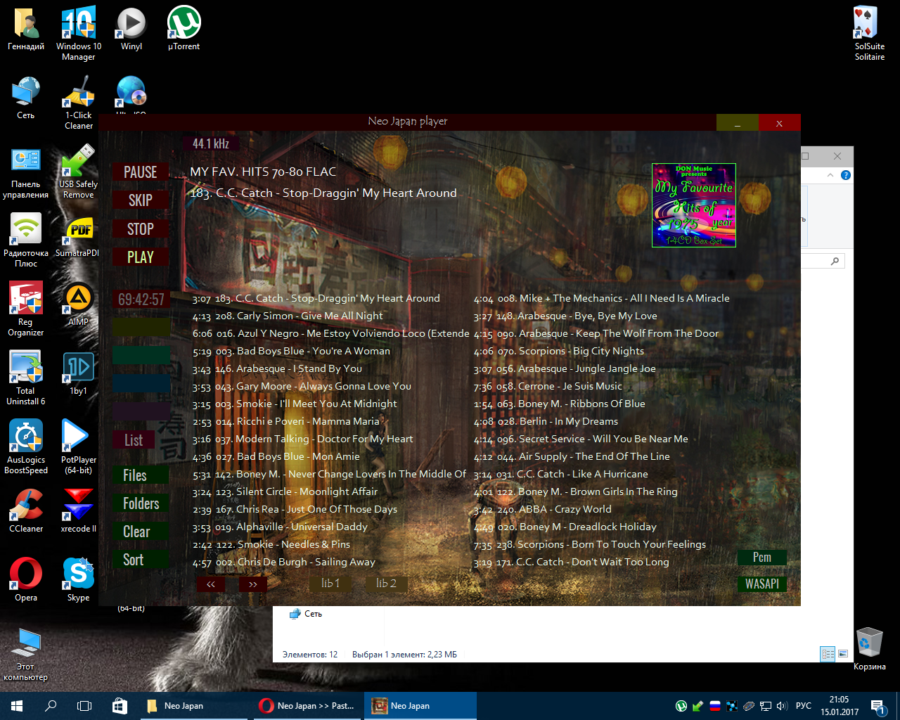Open the Корзина recycle bin icon
Viewport: 900px width, 720px height.
click(869, 648)
